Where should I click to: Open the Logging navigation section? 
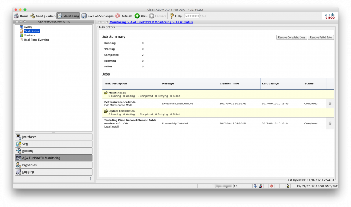(x=54, y=172)
